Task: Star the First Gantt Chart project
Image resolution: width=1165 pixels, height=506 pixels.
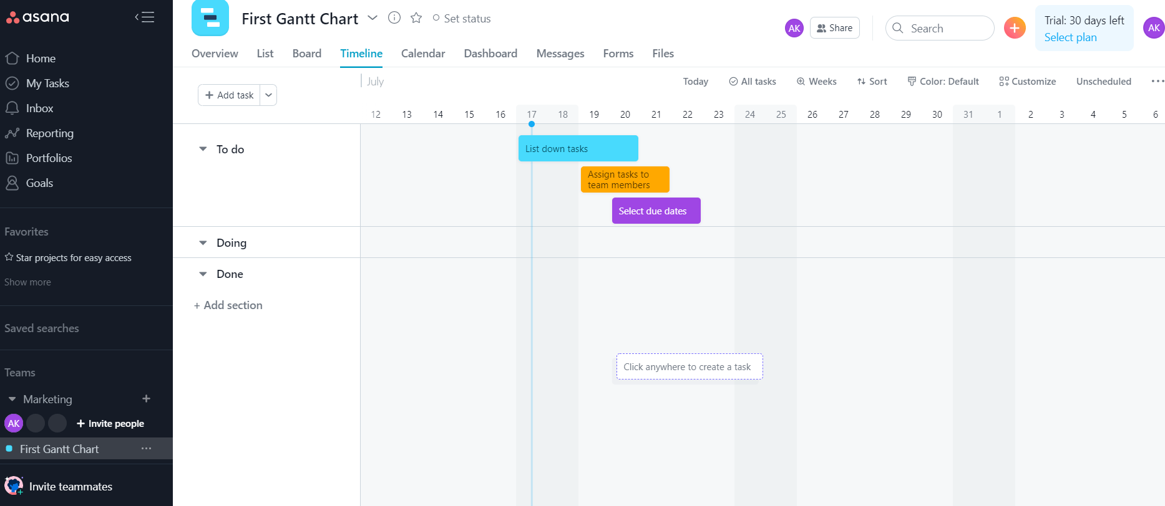Action: click(416, 18)
